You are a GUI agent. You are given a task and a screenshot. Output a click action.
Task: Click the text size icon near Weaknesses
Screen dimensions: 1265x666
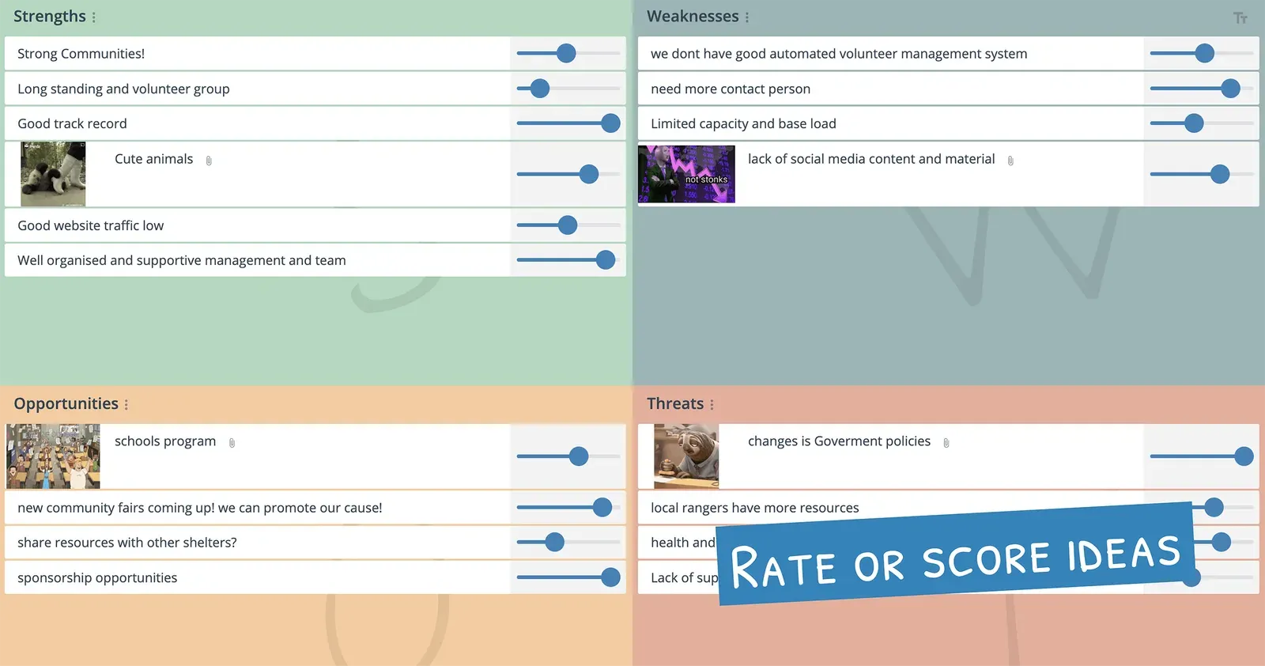point(1240,17)
